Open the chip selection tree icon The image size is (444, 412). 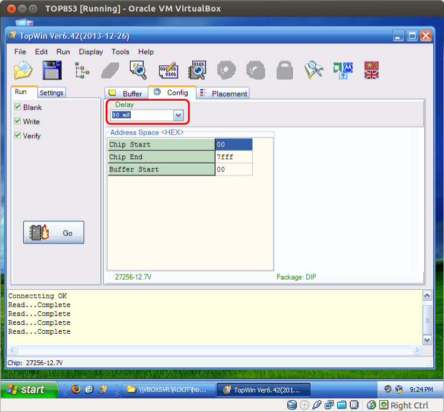click(x=82, y=70)
